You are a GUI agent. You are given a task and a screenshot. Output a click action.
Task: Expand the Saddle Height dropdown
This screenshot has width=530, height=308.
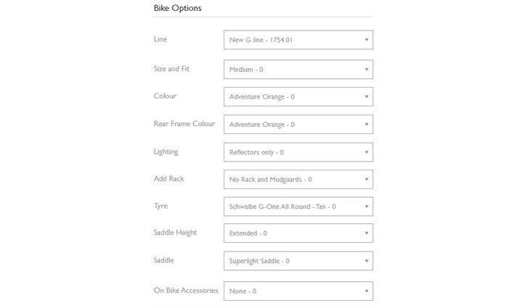[298, 233]
